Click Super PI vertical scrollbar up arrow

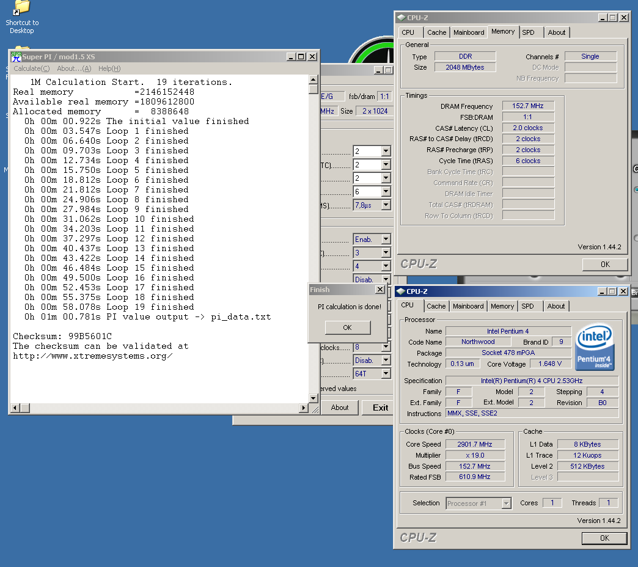coord(313,79)
